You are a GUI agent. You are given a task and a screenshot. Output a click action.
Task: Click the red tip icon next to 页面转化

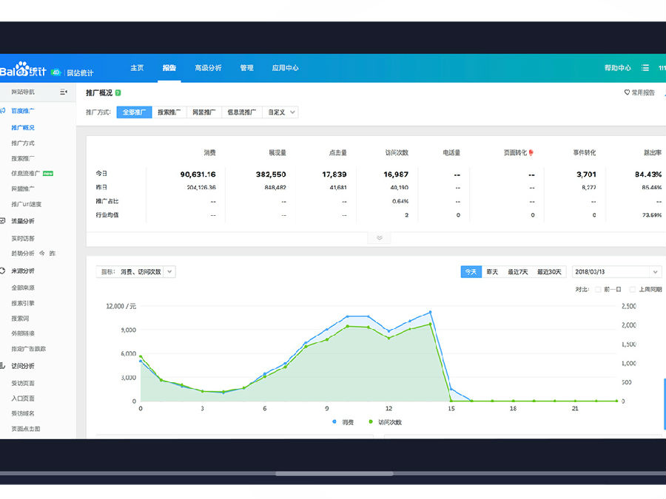531,153
